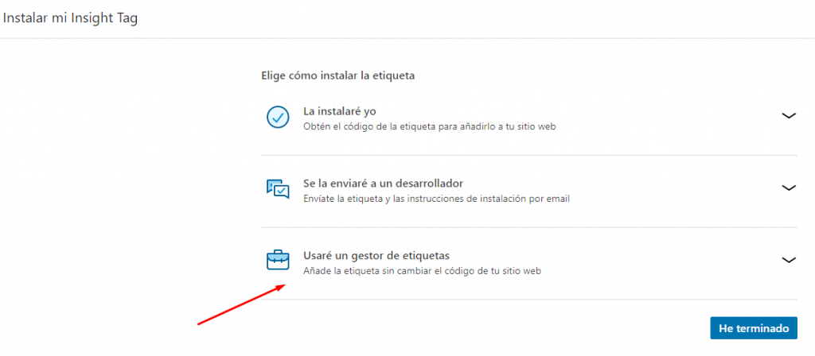Expand the La instalaré yo chevron
Image resolution: width=815 pixels, height=356 pixels.
(789, 116)
